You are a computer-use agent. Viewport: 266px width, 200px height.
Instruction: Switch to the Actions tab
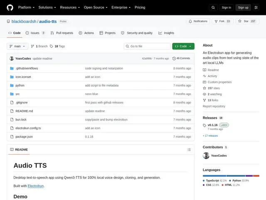click(x=86, y=33)
